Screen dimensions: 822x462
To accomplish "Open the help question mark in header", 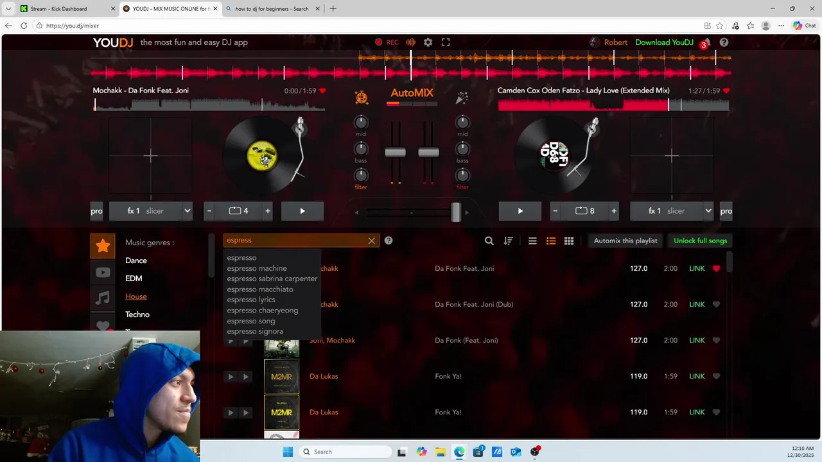I will click(724, 42).
